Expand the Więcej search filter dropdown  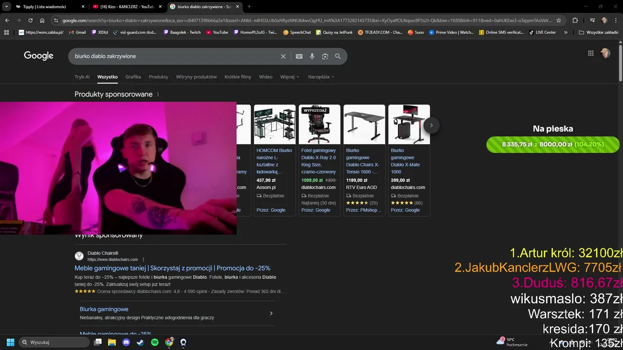290,77
